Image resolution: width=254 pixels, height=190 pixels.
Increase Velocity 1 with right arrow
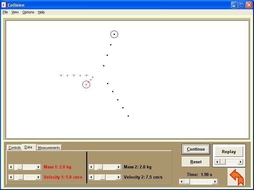tap(39, 177)
